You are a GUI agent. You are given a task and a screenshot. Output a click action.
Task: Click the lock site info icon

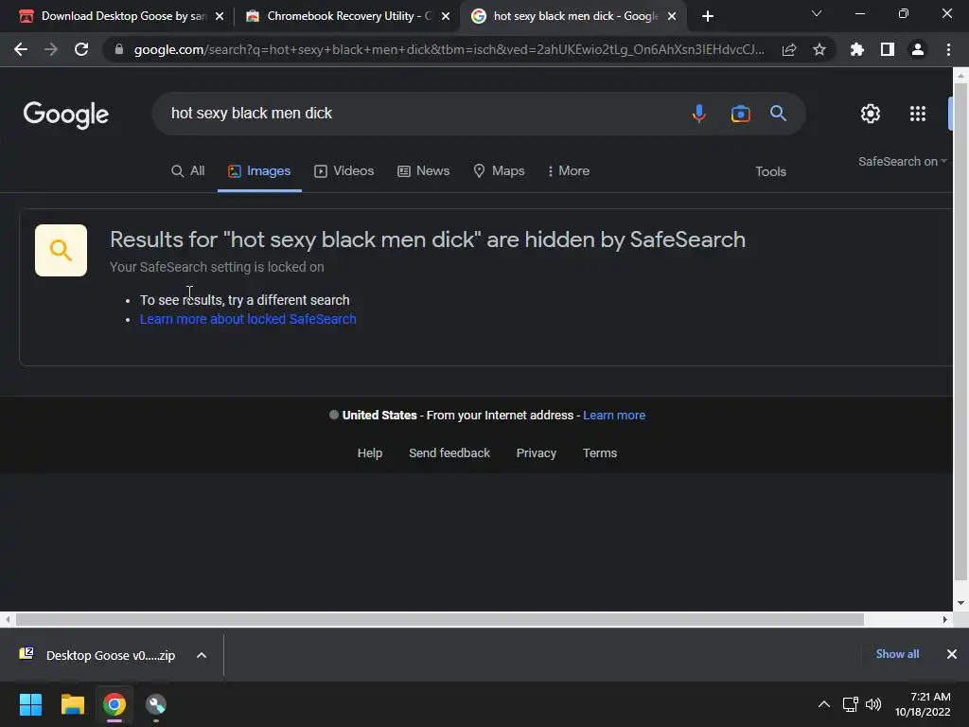click(x=119, y=49)
